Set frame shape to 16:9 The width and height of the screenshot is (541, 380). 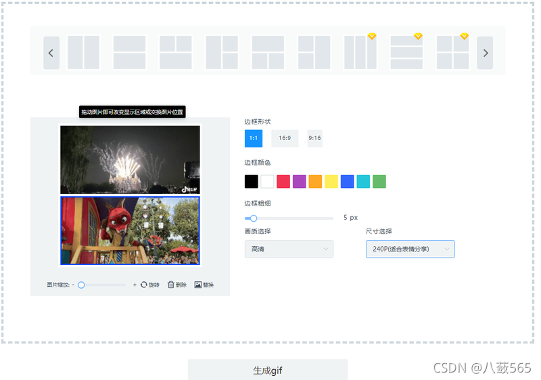285,139
